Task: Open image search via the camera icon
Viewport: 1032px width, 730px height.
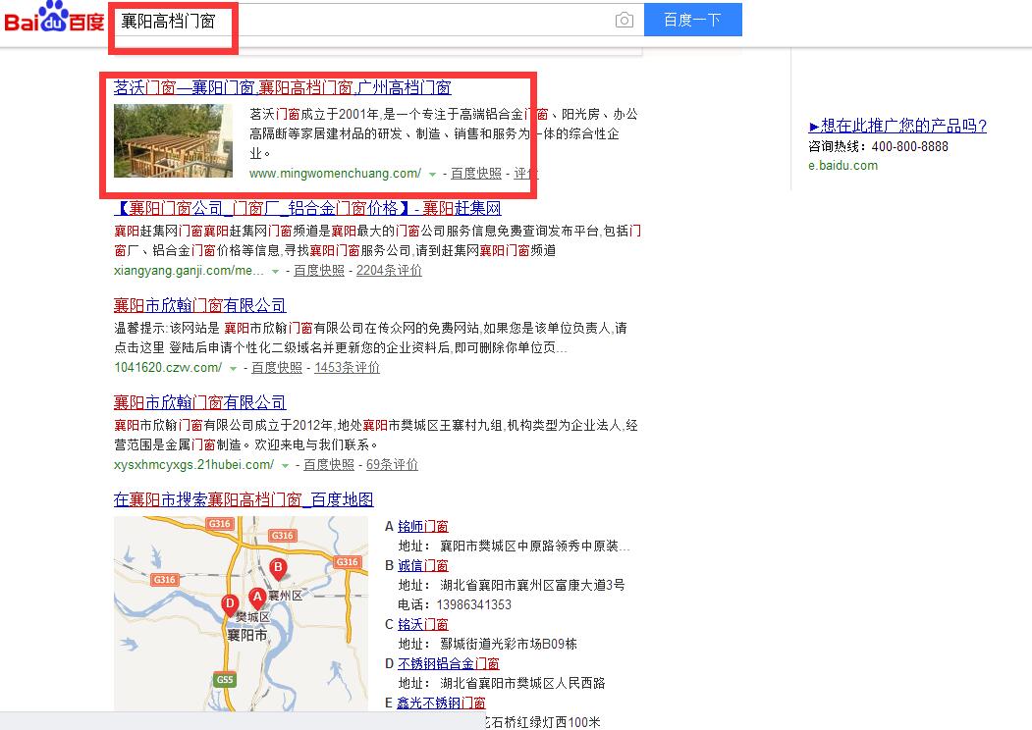Action: [624, 21]
